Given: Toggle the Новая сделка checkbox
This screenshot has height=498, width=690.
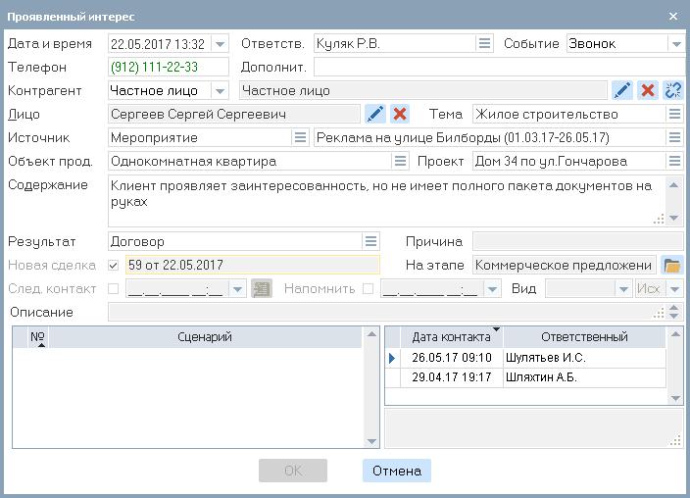Looking at the screenshot, I should 114,266.
